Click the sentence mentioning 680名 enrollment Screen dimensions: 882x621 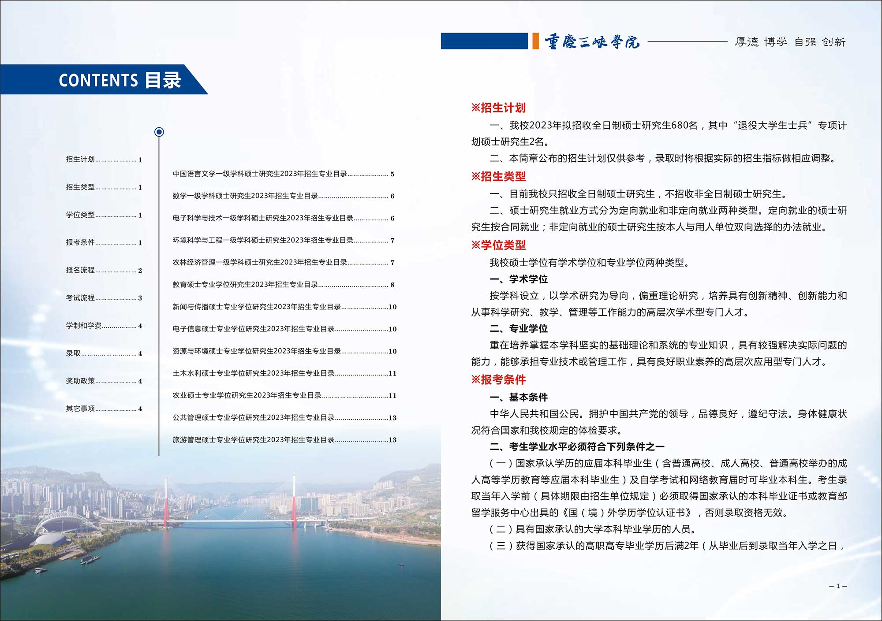coord(659,134)
